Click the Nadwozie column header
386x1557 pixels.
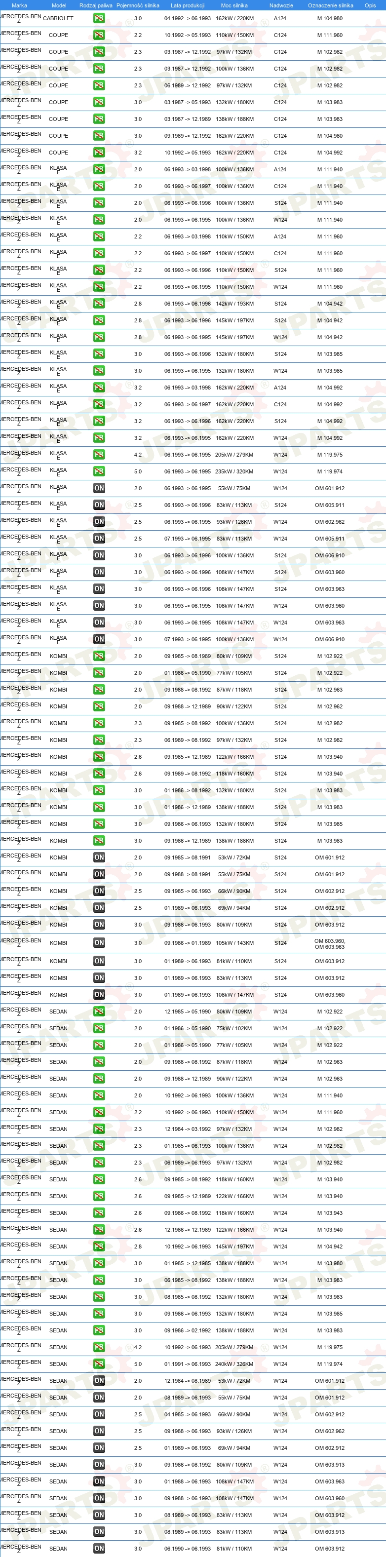click(x=281, y=5)
